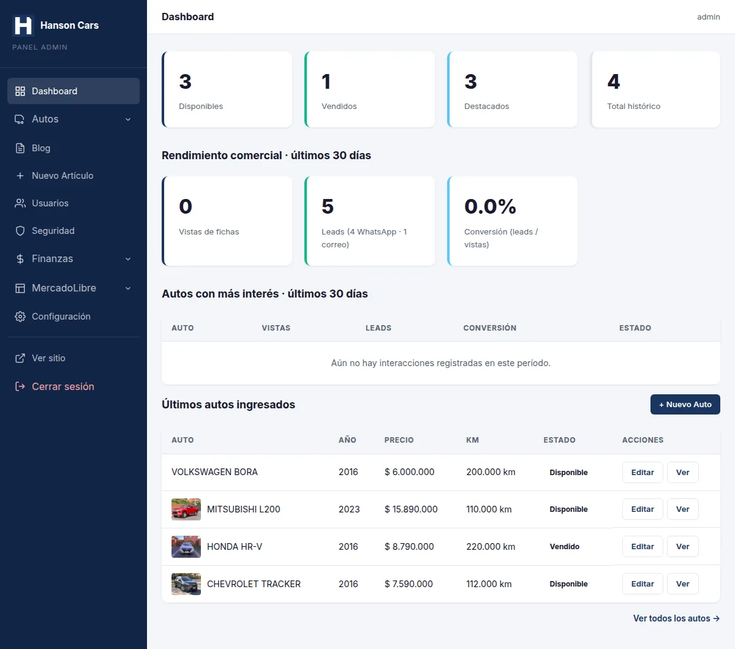Click the MercadoLibre layout icon
The width and height of the screenshot is (735, 649).
(20, 288)
